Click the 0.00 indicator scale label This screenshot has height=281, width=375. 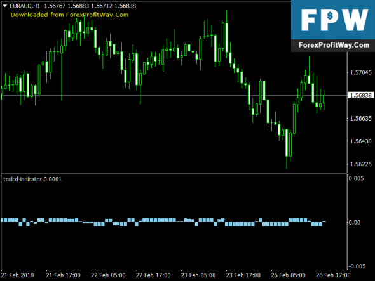(x=355, y=223)
